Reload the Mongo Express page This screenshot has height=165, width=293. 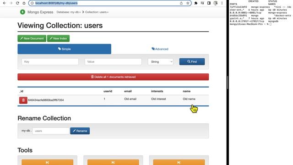coord(17,3)
